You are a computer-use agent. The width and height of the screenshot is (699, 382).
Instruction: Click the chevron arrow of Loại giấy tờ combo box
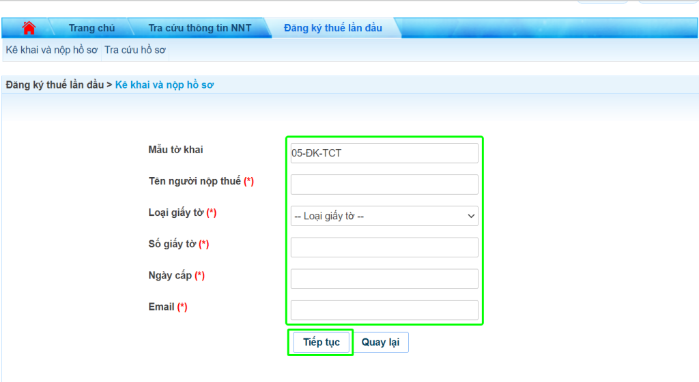471,216
